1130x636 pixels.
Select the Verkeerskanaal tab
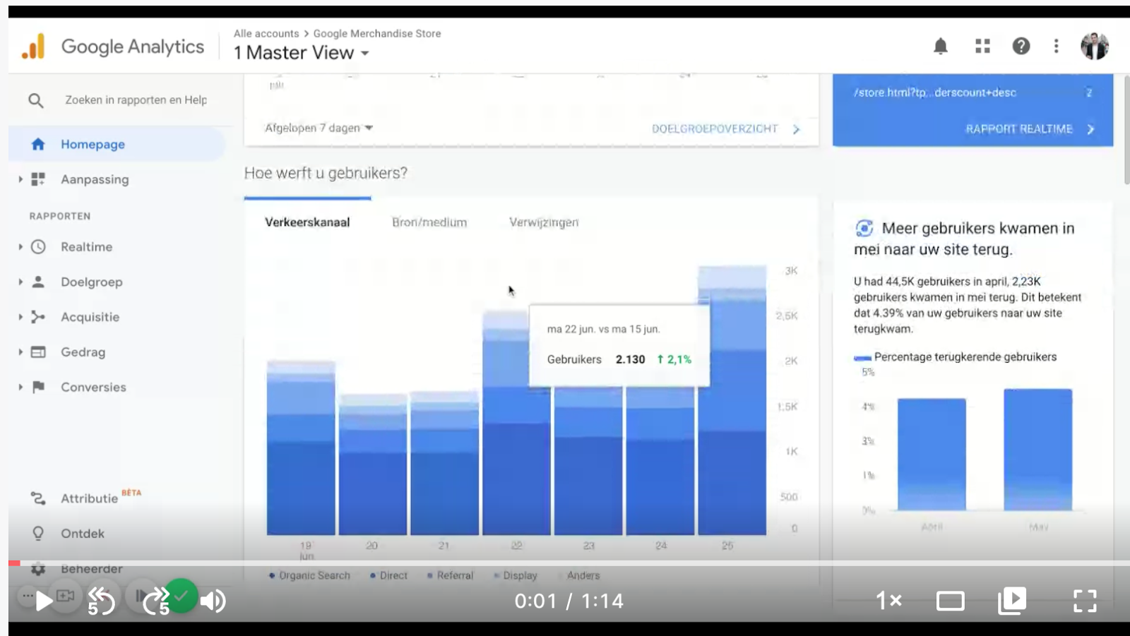[x=307, y=222]
